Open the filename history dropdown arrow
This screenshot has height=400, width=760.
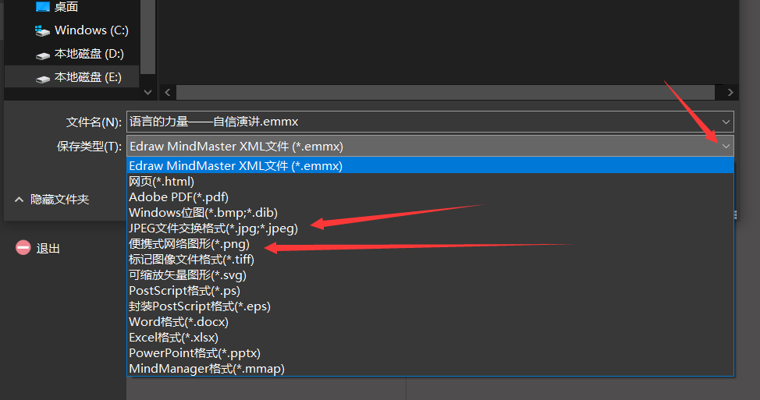coord(726,122)
